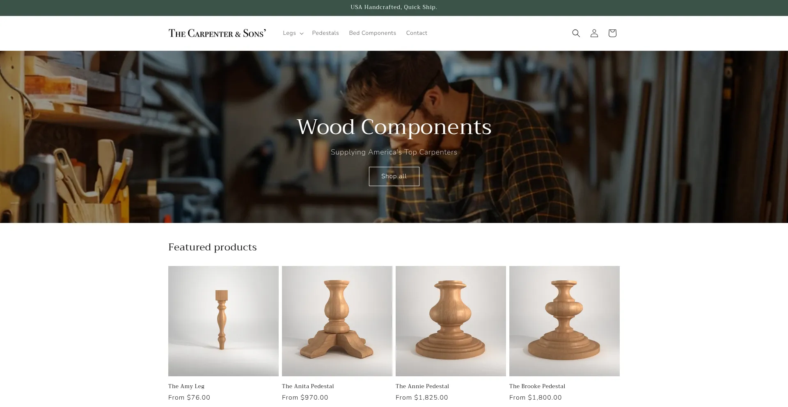Expand the Legs dropdown menu

point(293,33)
